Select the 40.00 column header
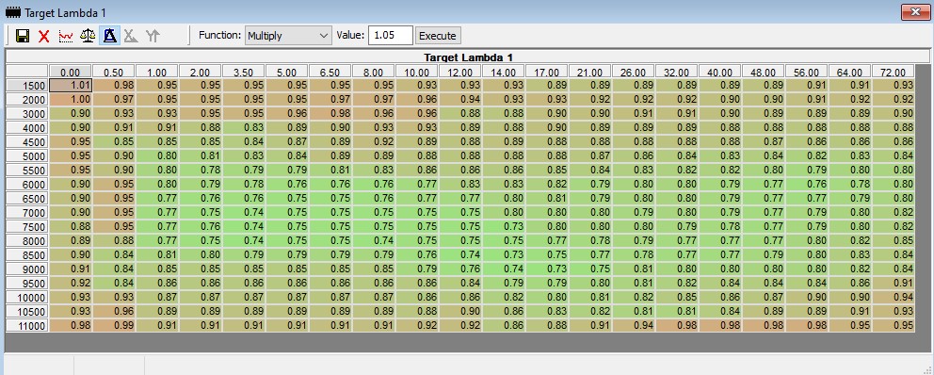The image size is (934, 375). [x=719, y=73]
